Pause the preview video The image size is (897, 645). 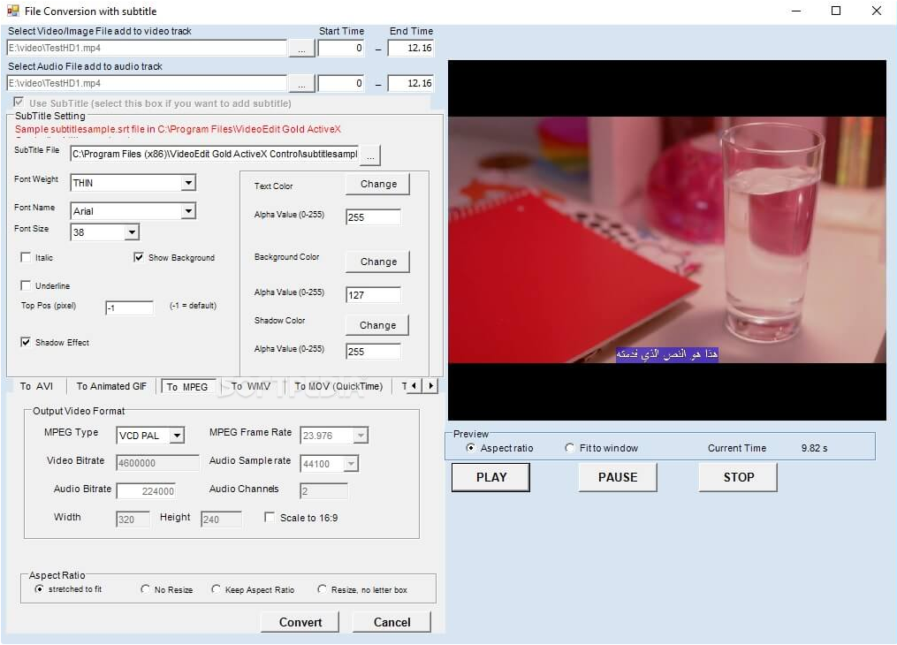click(618, 477)
